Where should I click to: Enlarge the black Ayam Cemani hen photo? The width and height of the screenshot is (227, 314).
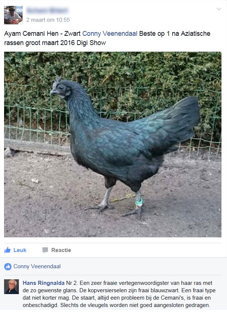click(x=113, y=144)
